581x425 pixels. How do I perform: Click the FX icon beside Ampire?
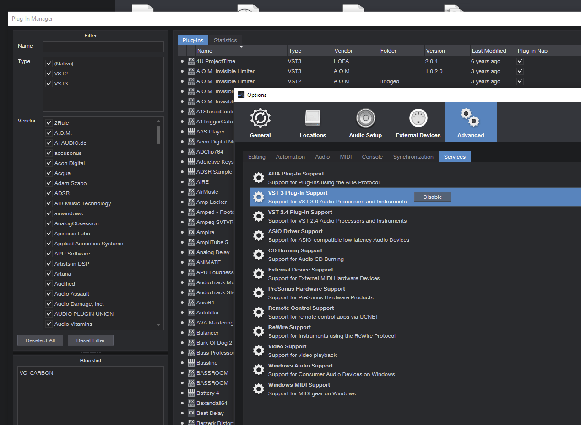(x=191, y=232)
